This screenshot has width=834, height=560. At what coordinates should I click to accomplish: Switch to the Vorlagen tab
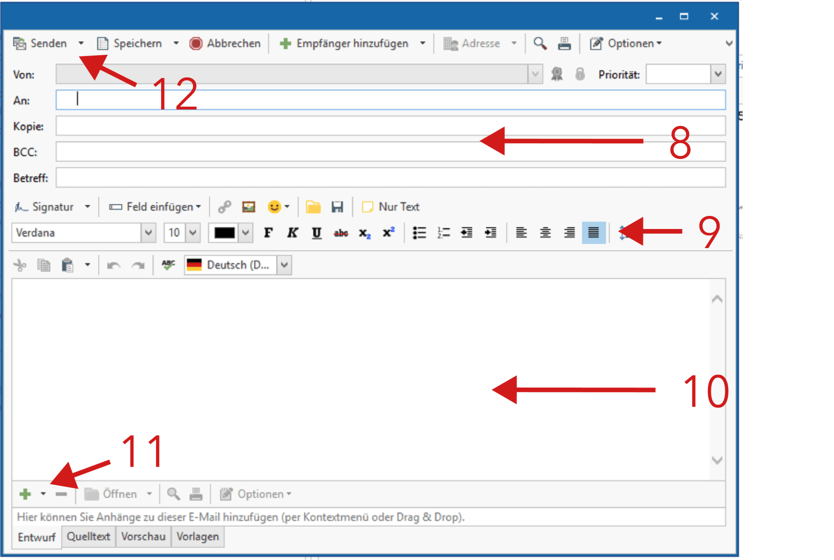[x=198, y=537]
